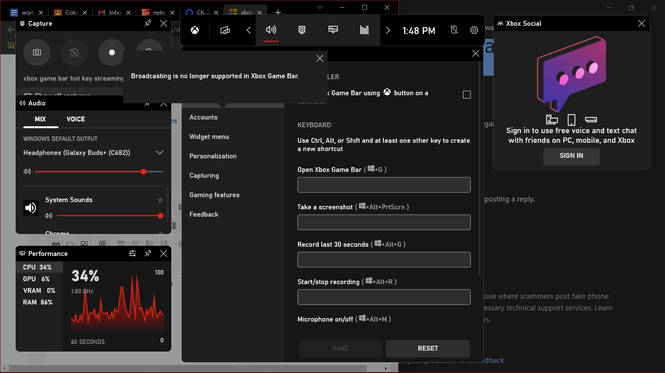Enable opening Game Bar with controller button
Viewport: 665px width, 373px height.
467,95
